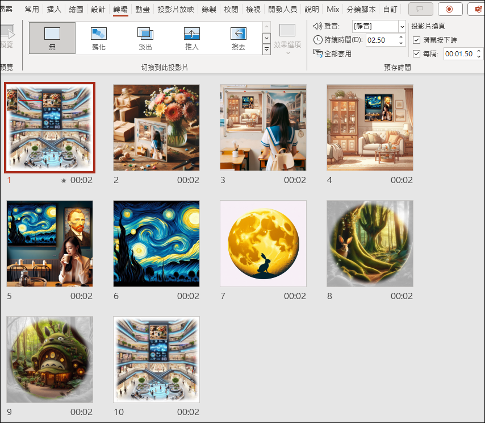This screenshot has height=423, width=485.
Task: Select the 無 (None) transition effect
Action: point(52,38)
